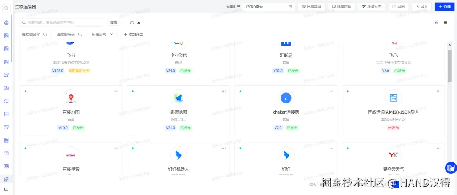
Task: Open the more menu on 易客云天气 card
Action: pos(439,148)
